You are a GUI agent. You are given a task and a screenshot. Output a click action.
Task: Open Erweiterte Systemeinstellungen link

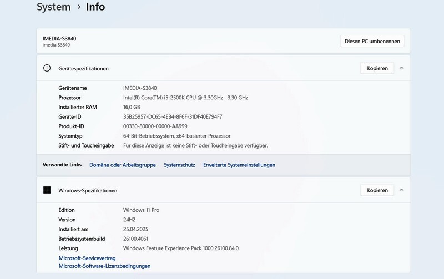click(x=239, y=165)
